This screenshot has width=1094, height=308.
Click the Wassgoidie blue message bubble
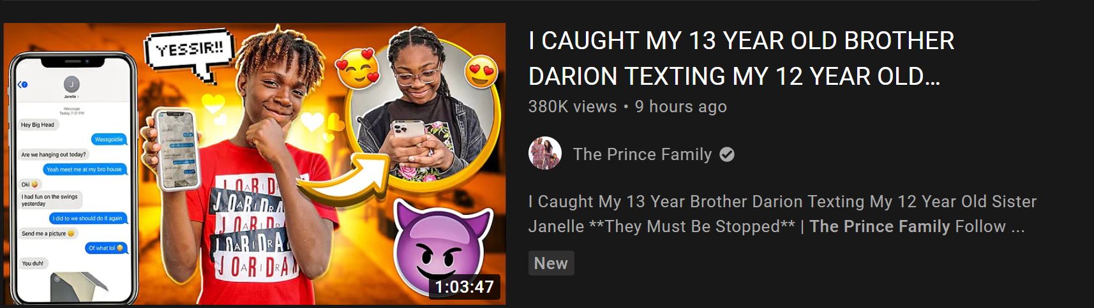(x=109, y=139)
